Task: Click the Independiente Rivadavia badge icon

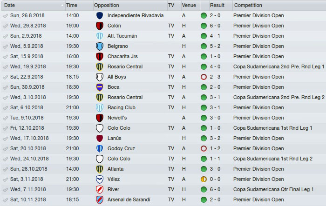Action: [x=99, y=15]
